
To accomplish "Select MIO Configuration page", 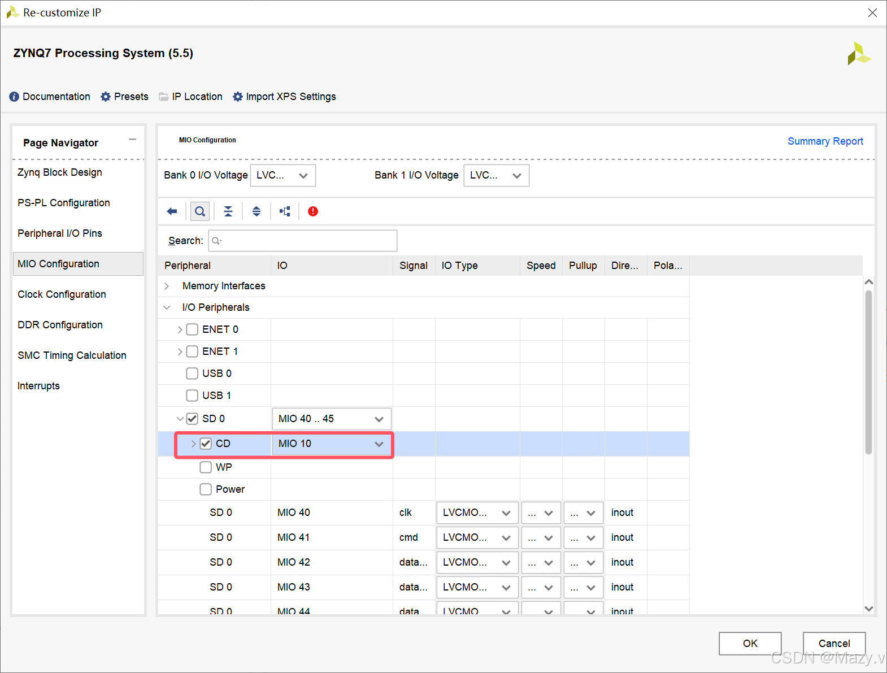I will pos(78,264).
